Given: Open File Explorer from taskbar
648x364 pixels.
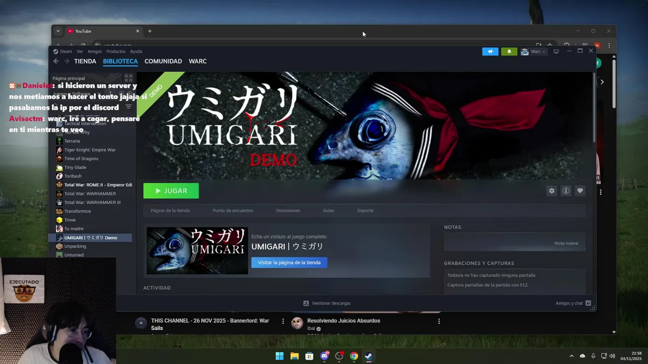Looking at the screenshot, I should click(x=294, y=356).
